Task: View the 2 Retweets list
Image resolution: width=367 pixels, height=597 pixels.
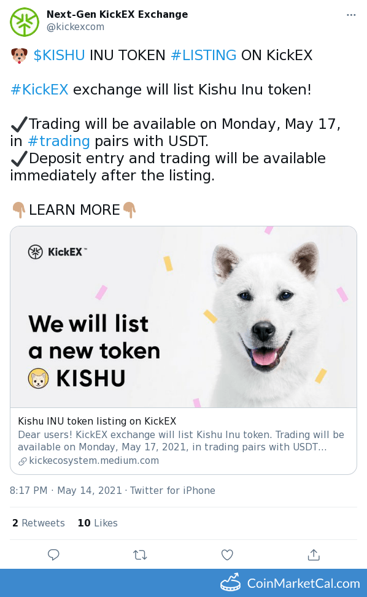Action: coord(38,523)
